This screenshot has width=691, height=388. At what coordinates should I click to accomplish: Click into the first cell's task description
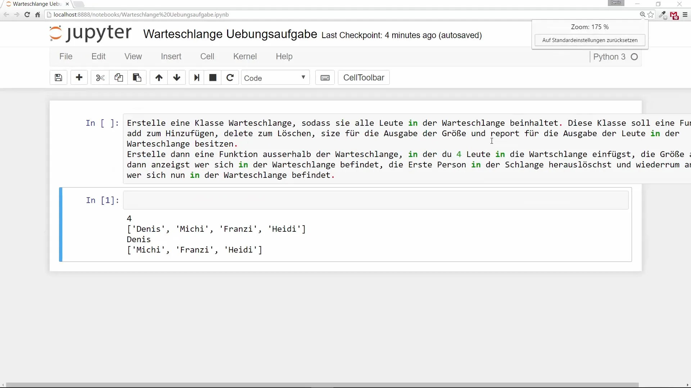click(x=407, y=149)
